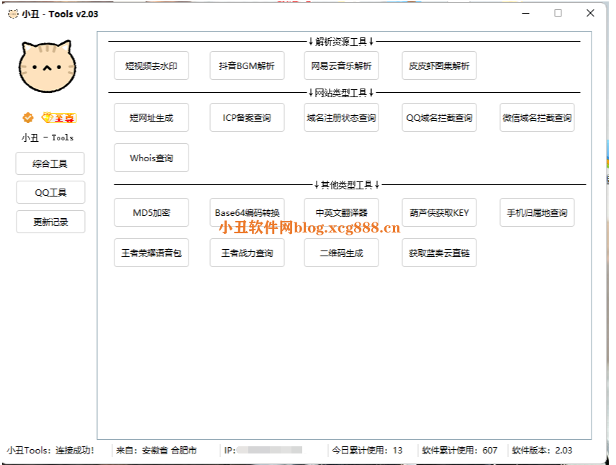The image size is (616, 465).
Task: Open Whois查询 tool
Action: coord(151,158)
